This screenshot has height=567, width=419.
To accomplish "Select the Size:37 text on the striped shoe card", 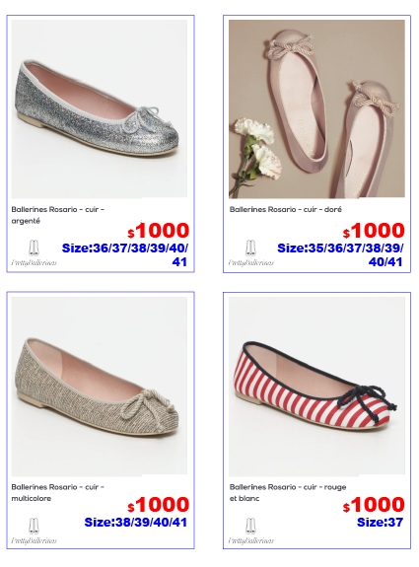I will [x=380, y=523].
